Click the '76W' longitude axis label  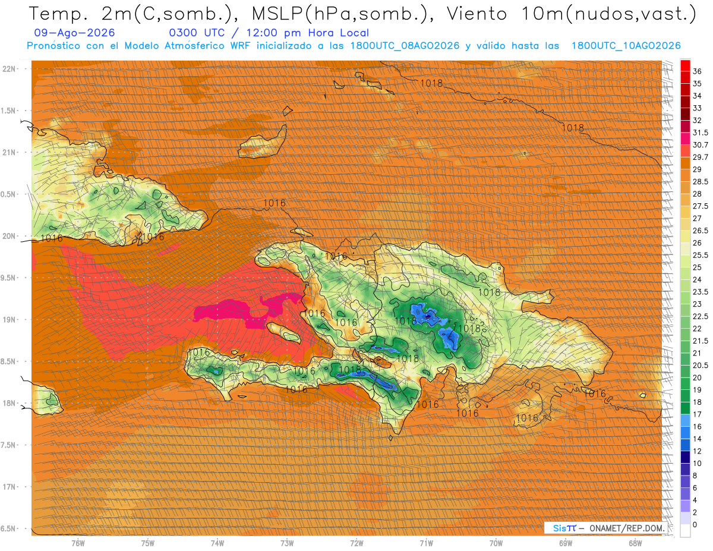78,543
